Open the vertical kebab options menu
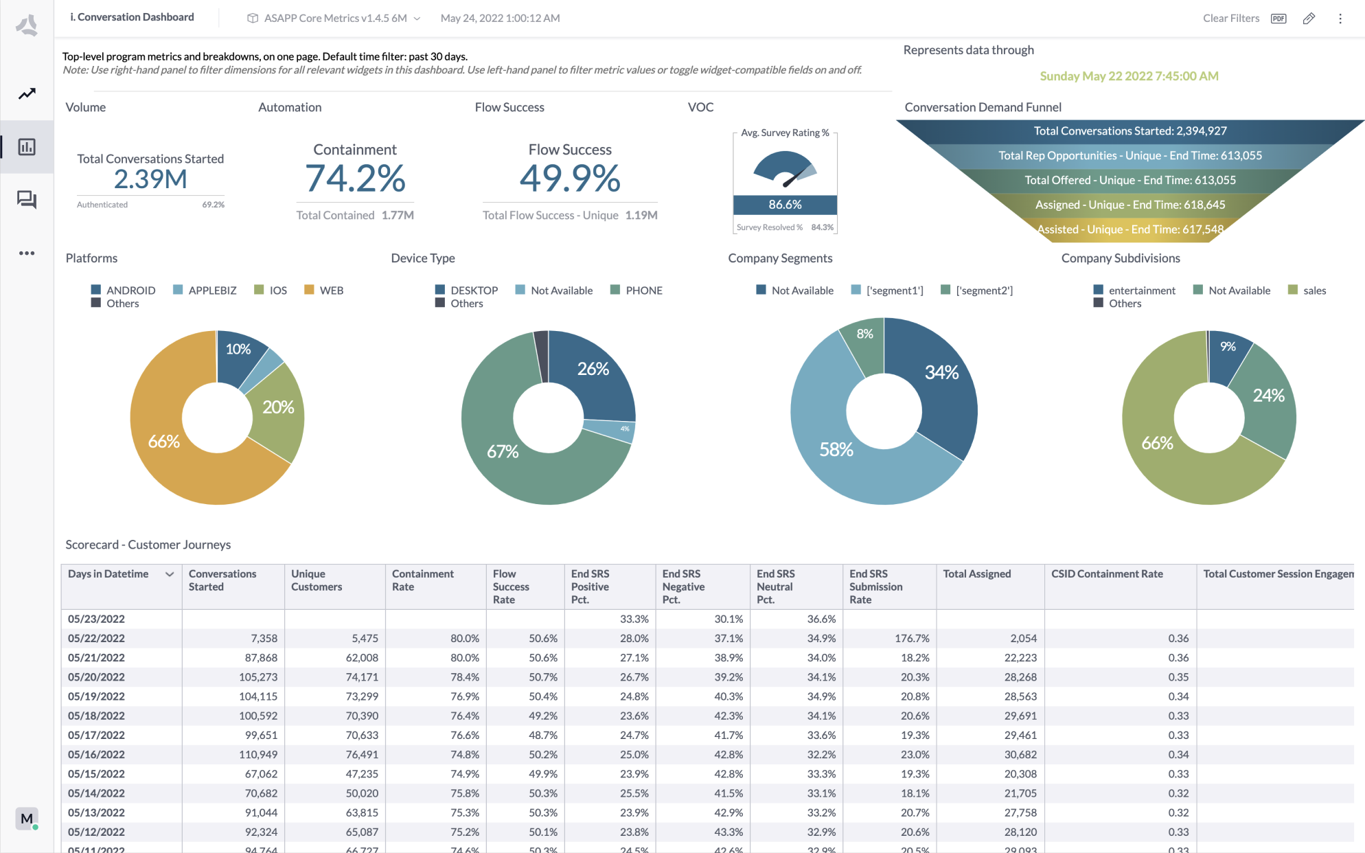Screen dimensions: 1365x853 coord(1340,19)
